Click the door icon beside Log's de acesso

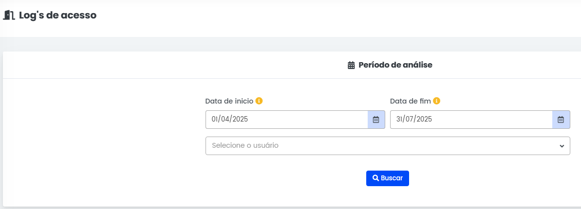click(9, 16)
